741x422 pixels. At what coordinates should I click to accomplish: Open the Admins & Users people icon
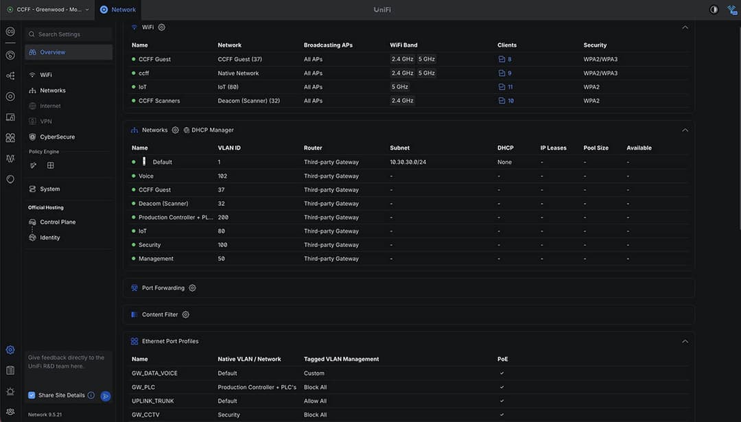pos(10,412)
